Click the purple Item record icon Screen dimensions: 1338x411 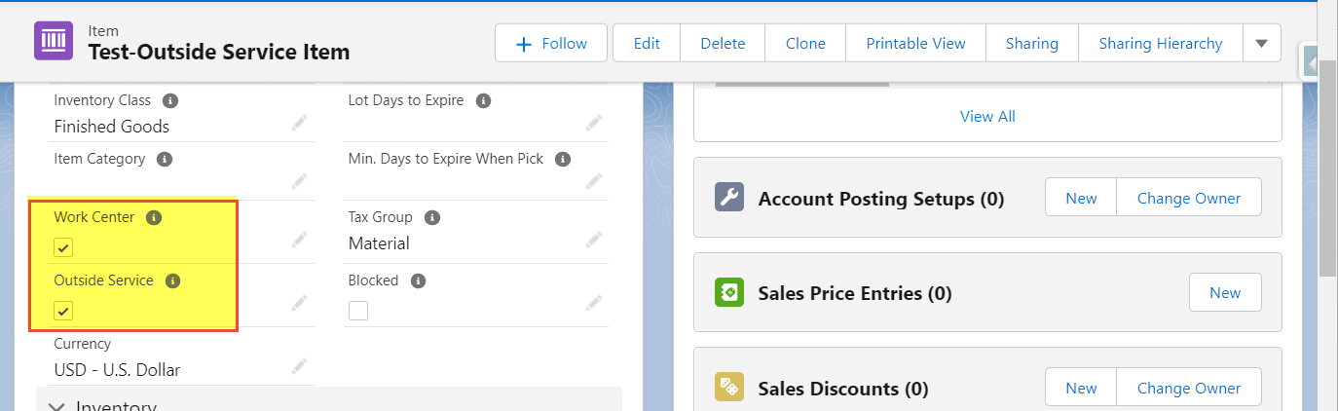click(x=53, y=41)
